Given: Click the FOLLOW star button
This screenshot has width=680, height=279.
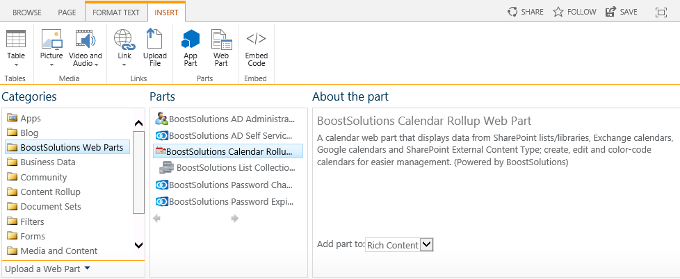Looking at the screenshot, I should click(x=574, y=12).
